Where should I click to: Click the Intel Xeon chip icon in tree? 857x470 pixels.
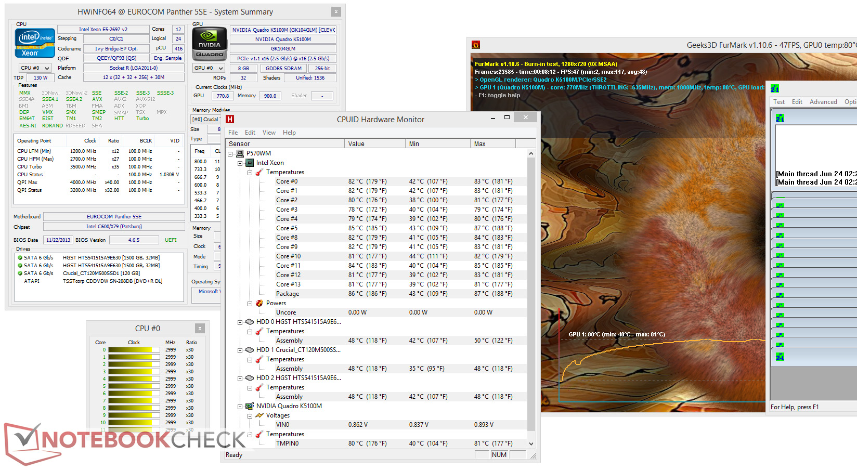[250, 163]
